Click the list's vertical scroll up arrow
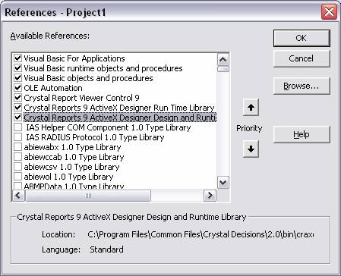This screenshot has height=276, width=341. (x=223, y=60)
